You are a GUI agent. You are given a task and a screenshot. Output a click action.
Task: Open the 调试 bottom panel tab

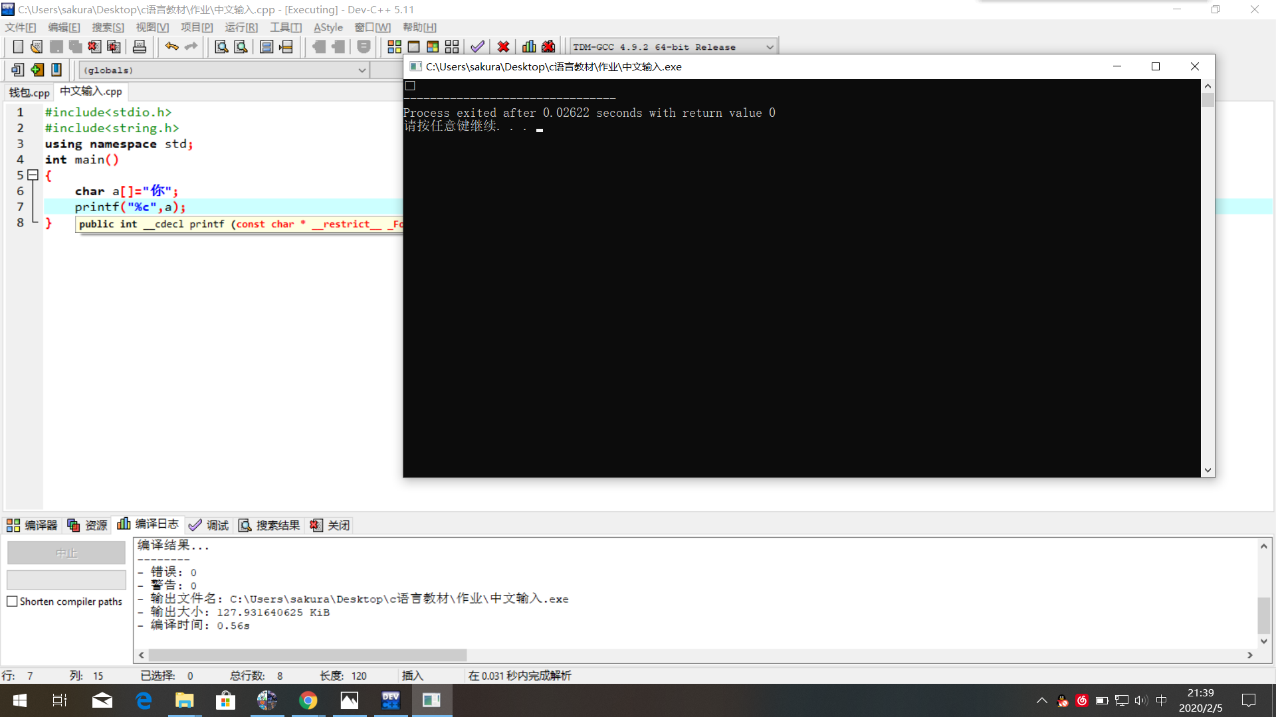[x=209, y=525]
